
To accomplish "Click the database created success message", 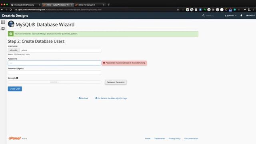I will (x=103, y=34).
